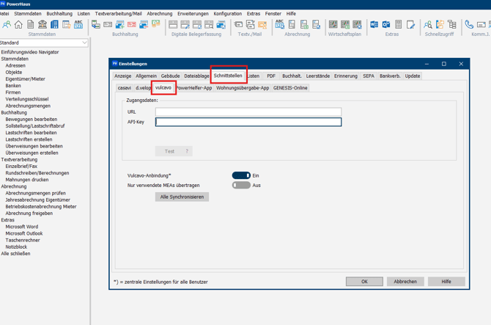Enable Nur verwendete MEAs übertragen toggle

[241, 186]
